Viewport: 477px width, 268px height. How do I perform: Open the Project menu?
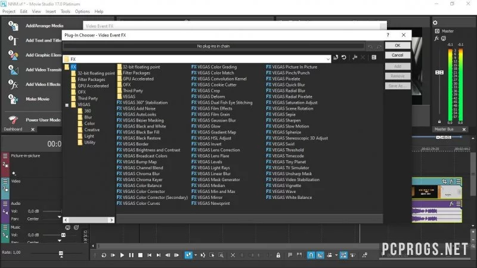click(9, 11)
